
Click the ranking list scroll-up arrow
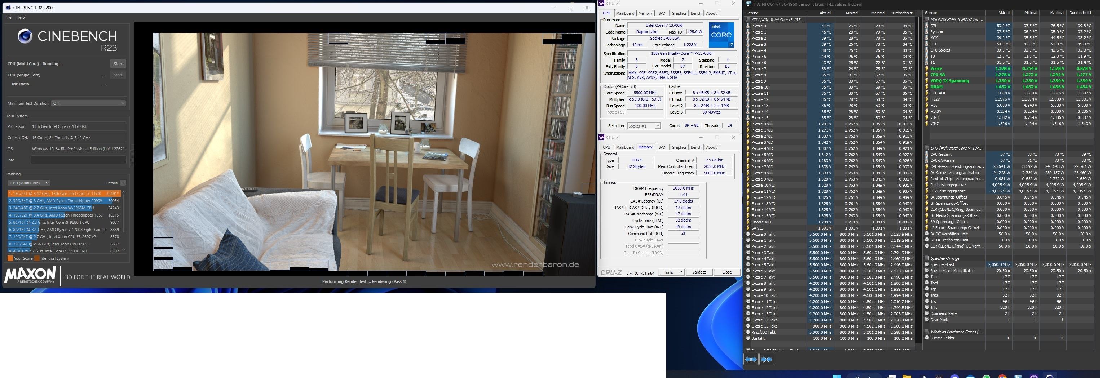124,193
